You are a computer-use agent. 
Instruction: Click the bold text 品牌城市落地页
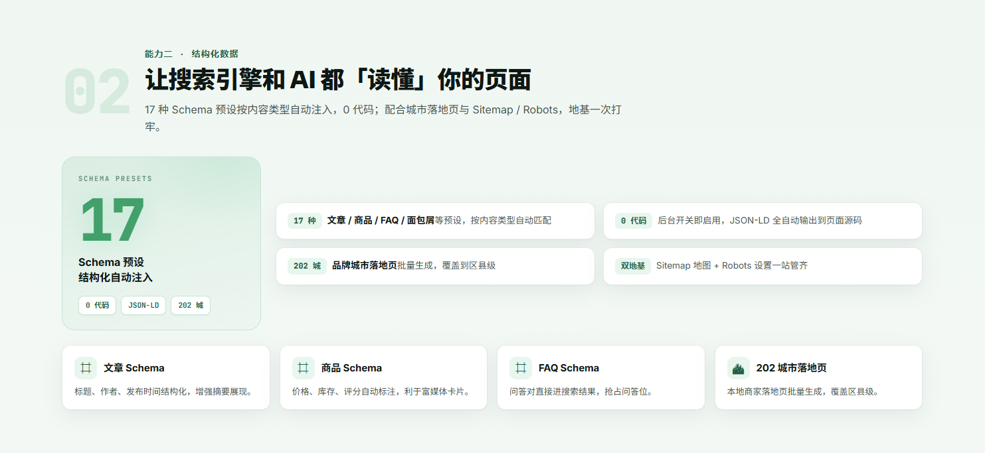tap(365, 266)
